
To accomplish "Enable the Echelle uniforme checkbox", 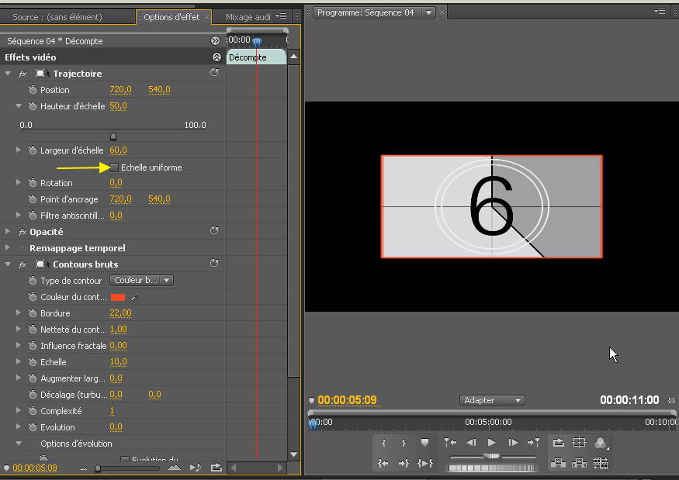I will [x=114, y=167].
